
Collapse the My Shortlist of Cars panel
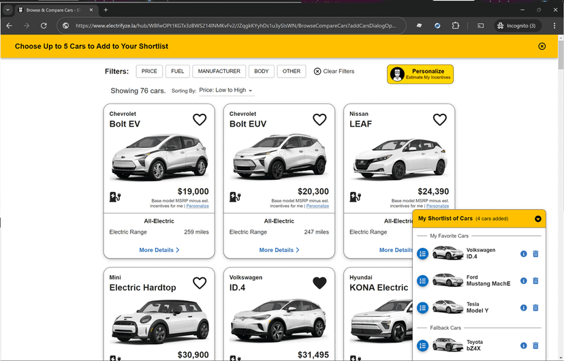coord(537,219)
